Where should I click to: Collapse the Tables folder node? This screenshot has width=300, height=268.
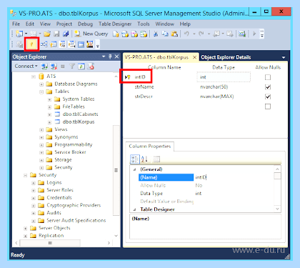pyautogui.click(x=41, y=92)
